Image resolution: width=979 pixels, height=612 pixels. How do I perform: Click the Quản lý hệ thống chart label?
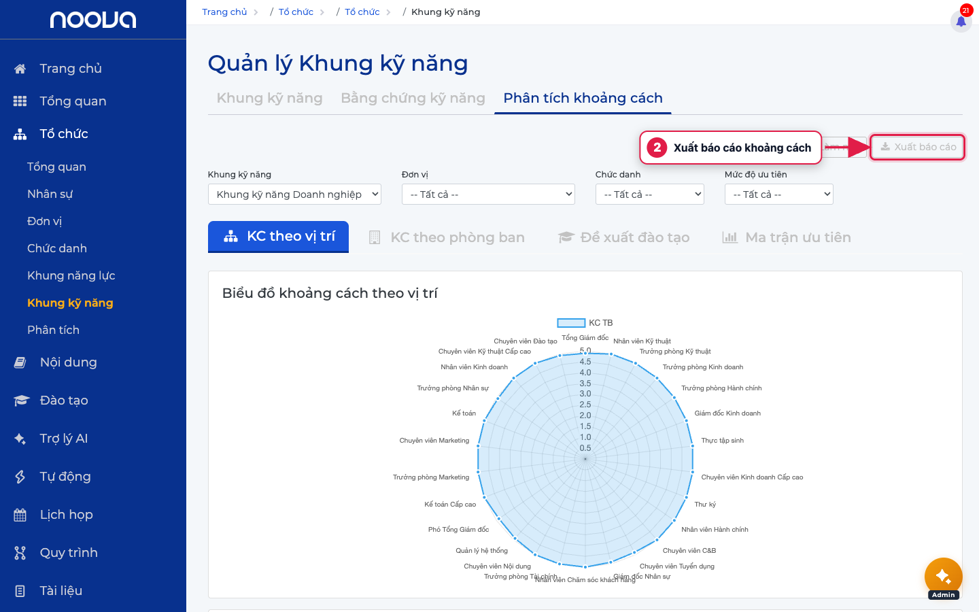[481, 551]
